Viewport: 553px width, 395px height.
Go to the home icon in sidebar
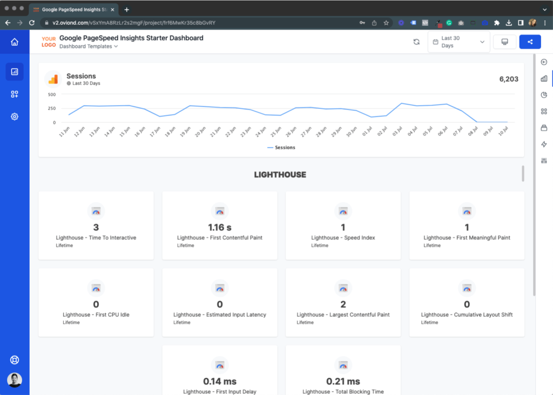(15, 42)
